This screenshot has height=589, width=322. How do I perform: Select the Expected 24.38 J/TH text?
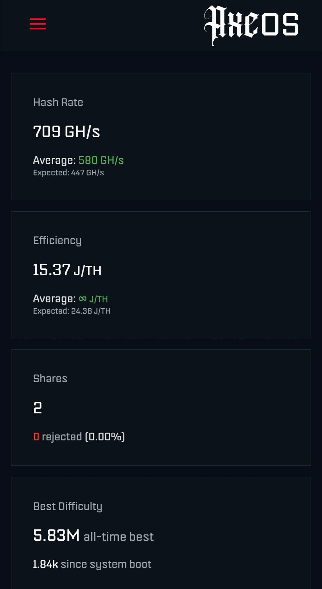pyautogui.click(x=72, y=311)
